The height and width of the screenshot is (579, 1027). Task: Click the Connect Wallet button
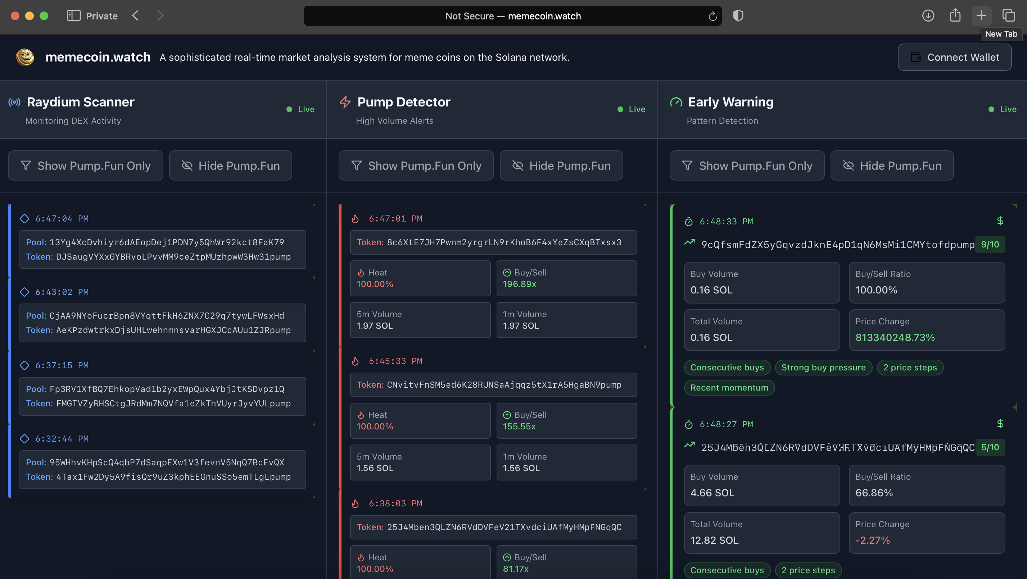[x=954, y=57]
